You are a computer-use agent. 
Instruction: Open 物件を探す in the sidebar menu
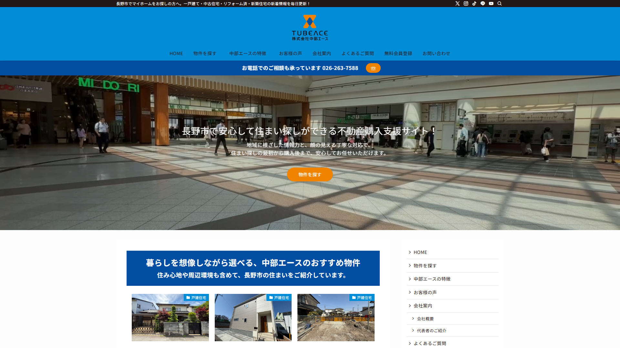[x=452, y=266]
